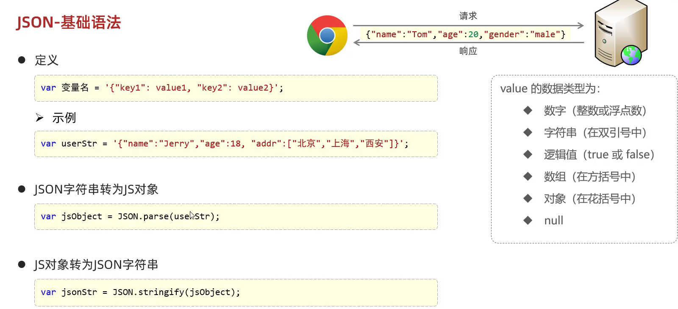Click the 响应 label below the arrow
Screen dimensions: 678x309
(468, 51)
